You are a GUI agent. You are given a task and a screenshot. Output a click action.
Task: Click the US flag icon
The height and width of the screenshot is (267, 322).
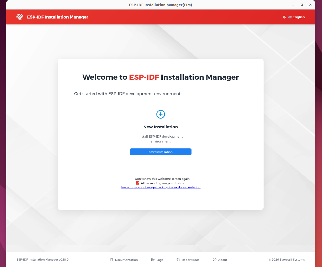tap(290, 17)
